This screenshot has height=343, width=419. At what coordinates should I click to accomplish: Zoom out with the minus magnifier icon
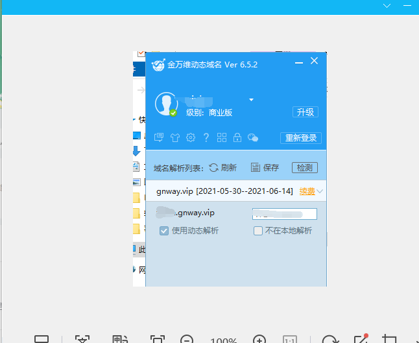pyautogui.click(x=187, y=339)
